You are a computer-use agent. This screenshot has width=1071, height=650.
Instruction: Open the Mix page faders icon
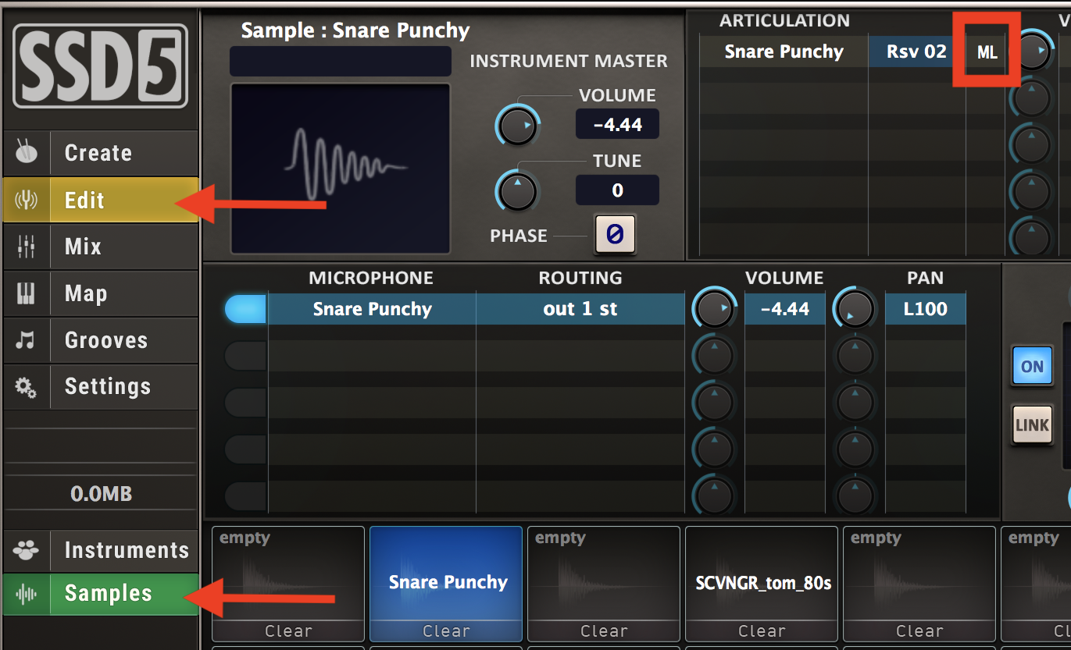pos(27,247)
